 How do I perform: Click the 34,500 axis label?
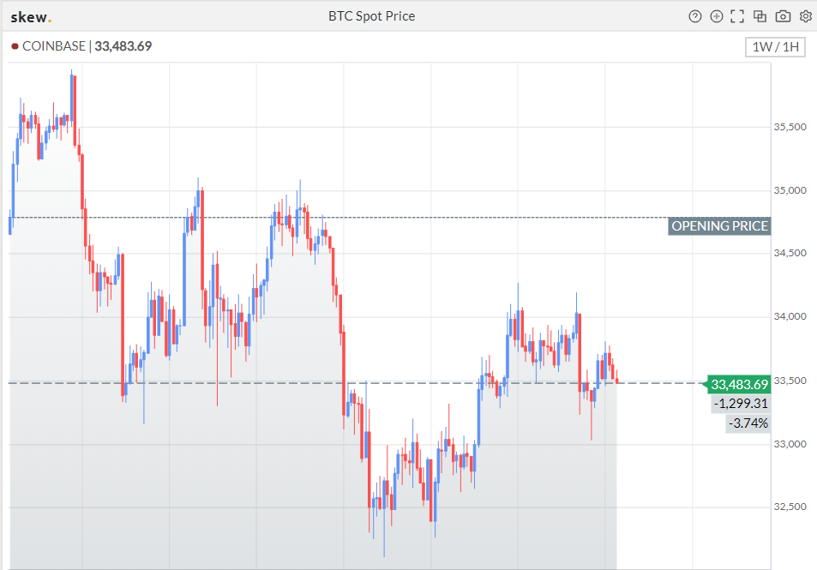click(790, 253)
